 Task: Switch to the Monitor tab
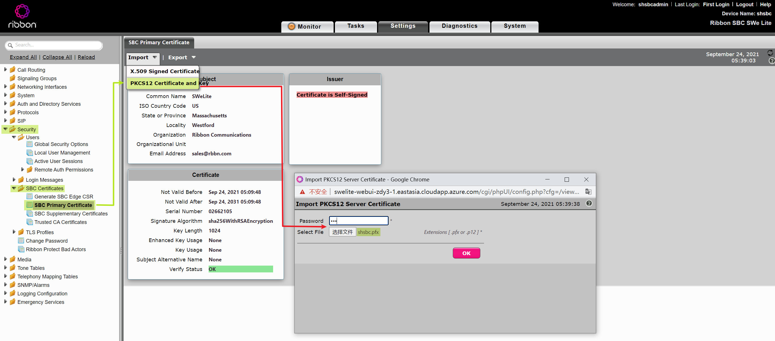coord(307,26)
